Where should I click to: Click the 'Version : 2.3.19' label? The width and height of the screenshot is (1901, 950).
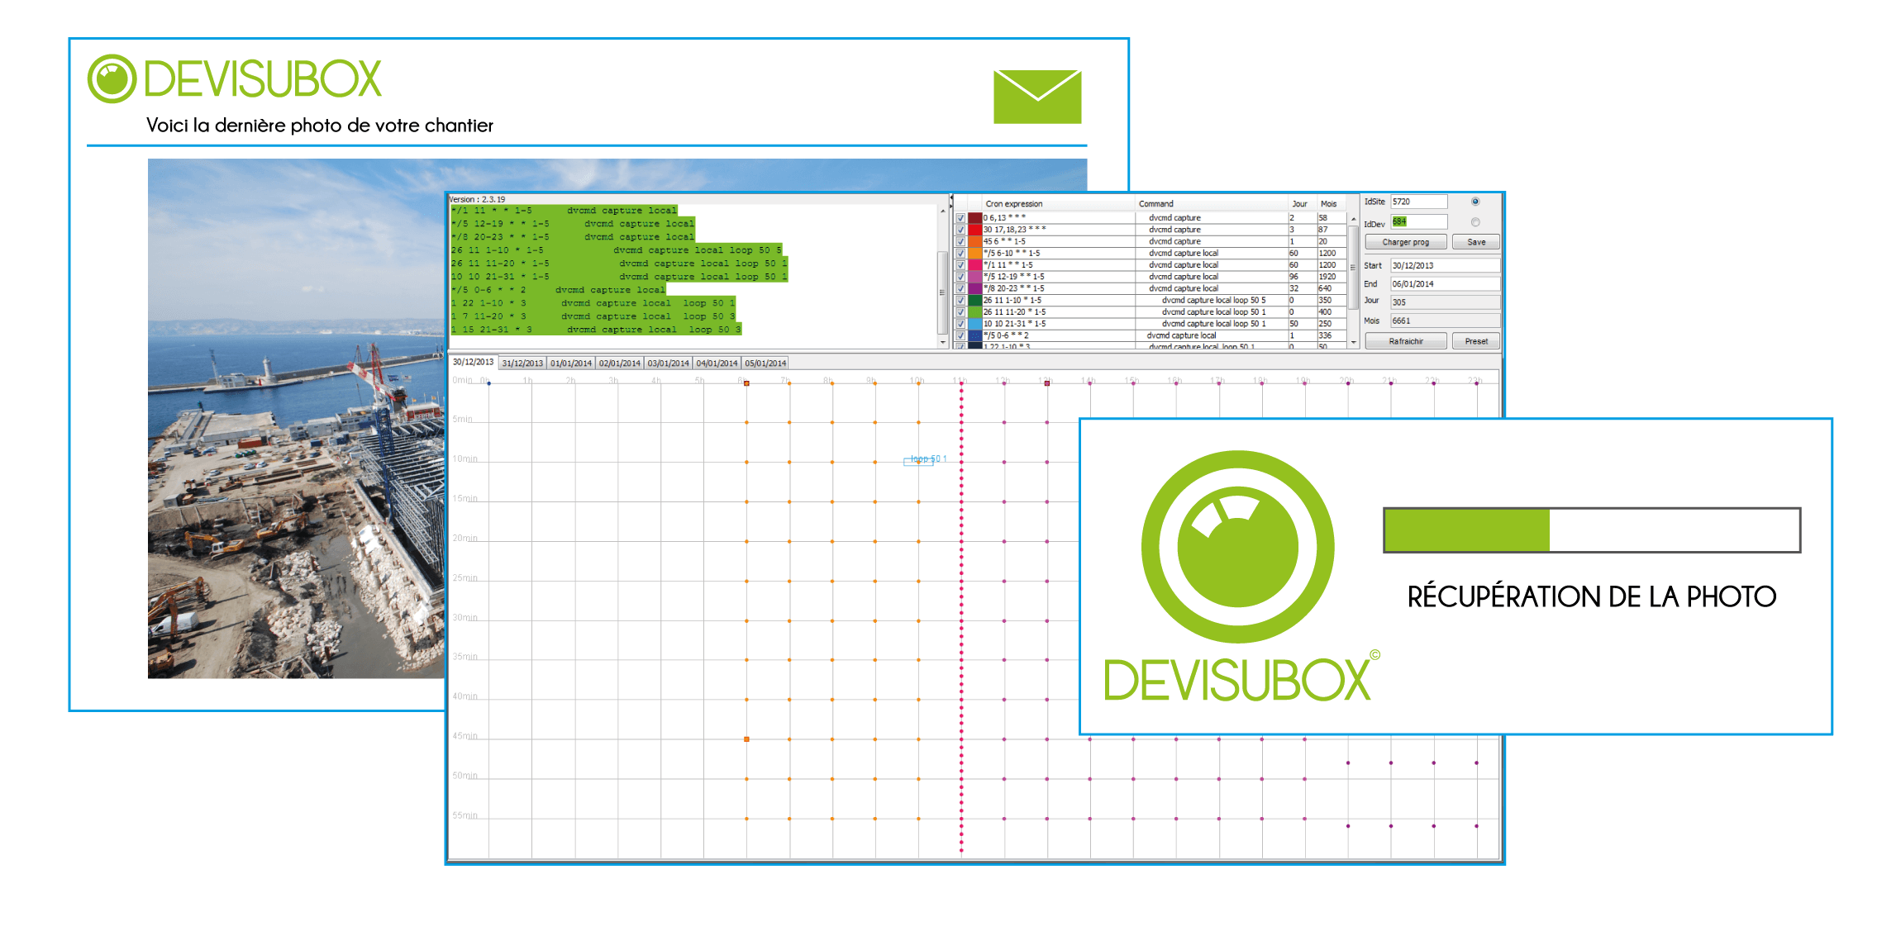point(477,199)
